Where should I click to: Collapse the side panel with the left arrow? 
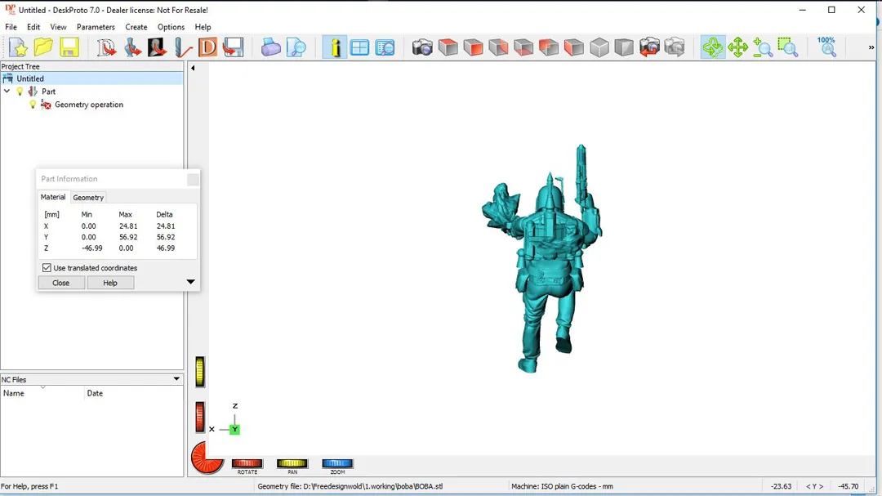[x=193, y=68]
